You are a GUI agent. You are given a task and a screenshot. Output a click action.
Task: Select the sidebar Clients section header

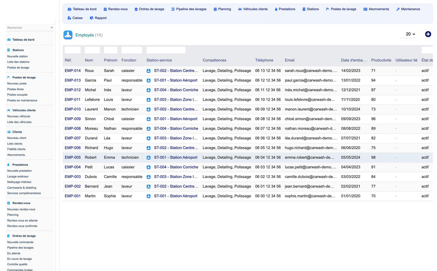[17, 132]
